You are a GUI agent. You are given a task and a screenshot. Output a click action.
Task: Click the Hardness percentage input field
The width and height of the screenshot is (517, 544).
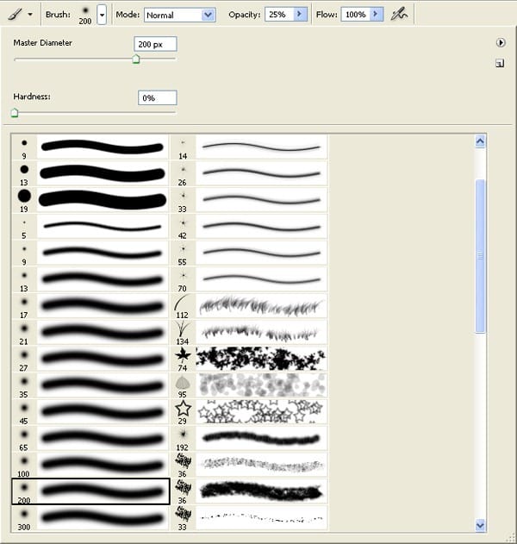pyautogui.click(x=157, y=98)
